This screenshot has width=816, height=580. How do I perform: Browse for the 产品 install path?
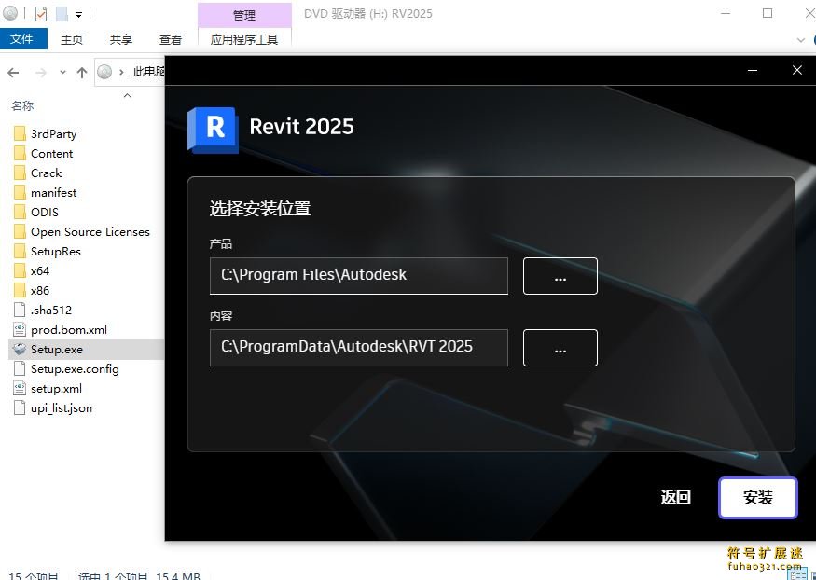(x=560, y=276)
